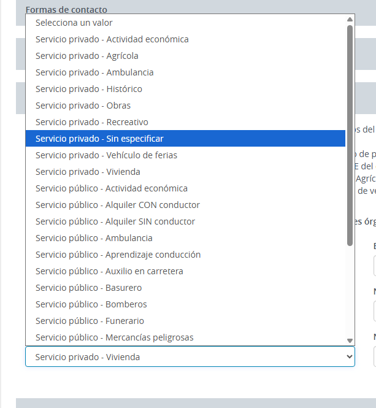Select 'Servicio privado - Ambulancia' entry

94,72
